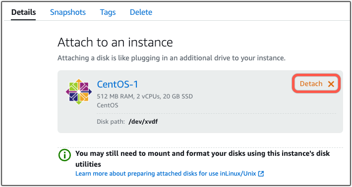Click the word 'utilities' in the notice
Image resolution: width=352 pixels, height=187 pixels.
click(88, 164)
